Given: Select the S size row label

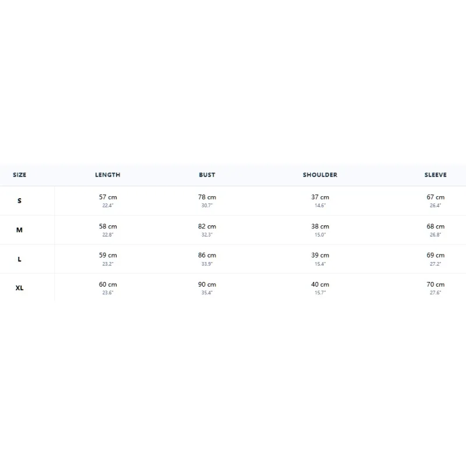Looking at the screenshot, I should click(x=19, y=200).
